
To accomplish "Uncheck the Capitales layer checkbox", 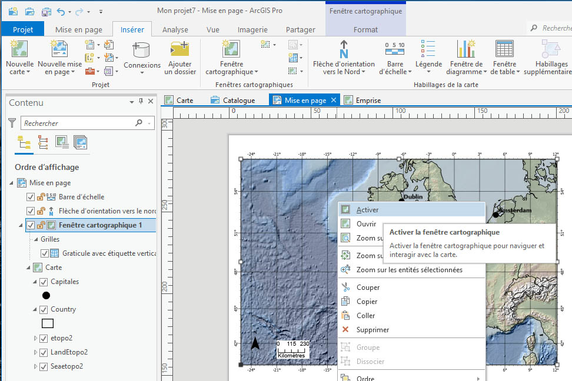I will [44, 282].
